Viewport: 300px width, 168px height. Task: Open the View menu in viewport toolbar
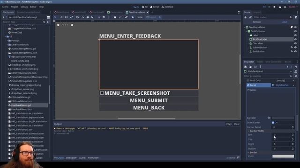140,17
